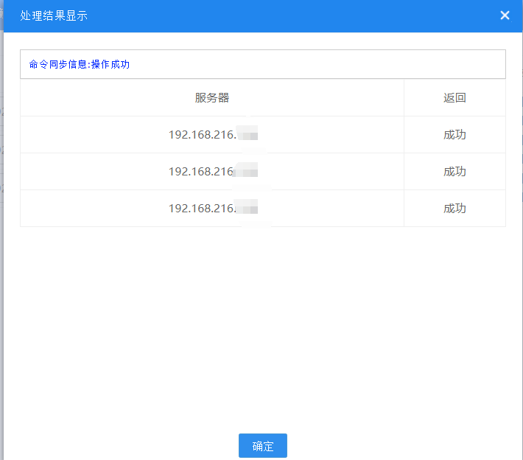
Task: Click empty space in the blue title bar
Action: [295, 15]
